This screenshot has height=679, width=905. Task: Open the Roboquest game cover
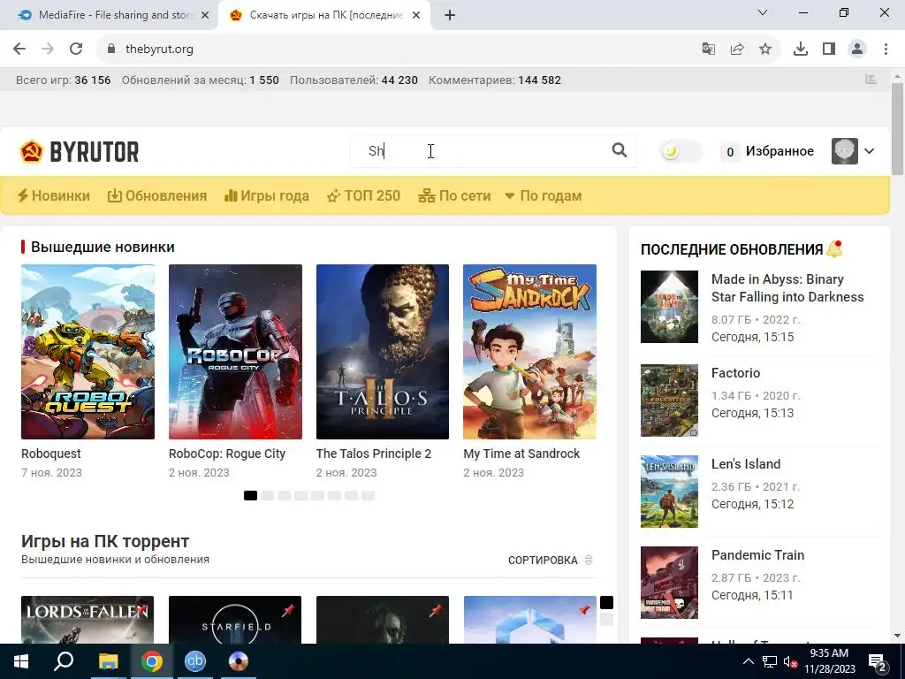click(x=87, y=352)
